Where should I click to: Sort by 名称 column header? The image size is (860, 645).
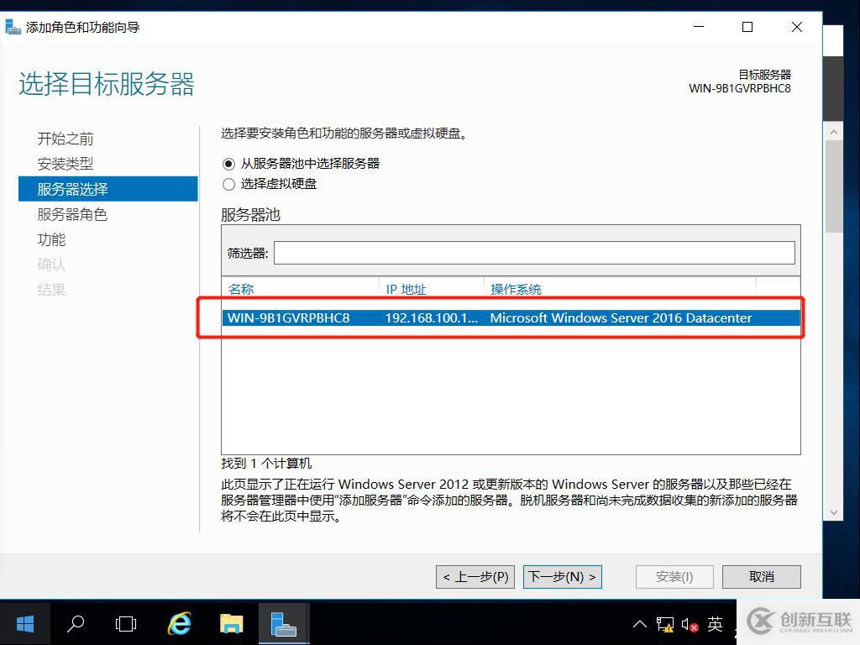(241, 290)
